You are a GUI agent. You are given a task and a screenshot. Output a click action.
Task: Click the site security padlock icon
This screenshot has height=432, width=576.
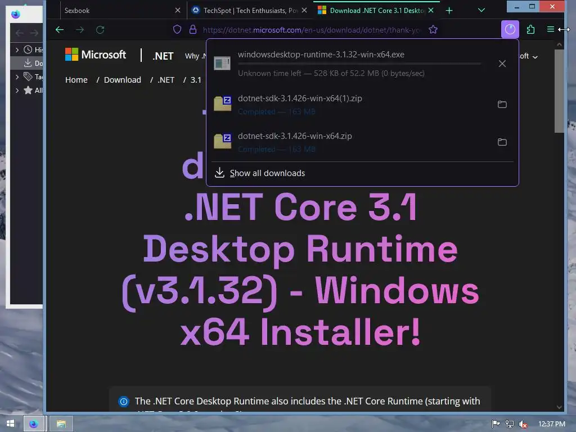[192, 30]
